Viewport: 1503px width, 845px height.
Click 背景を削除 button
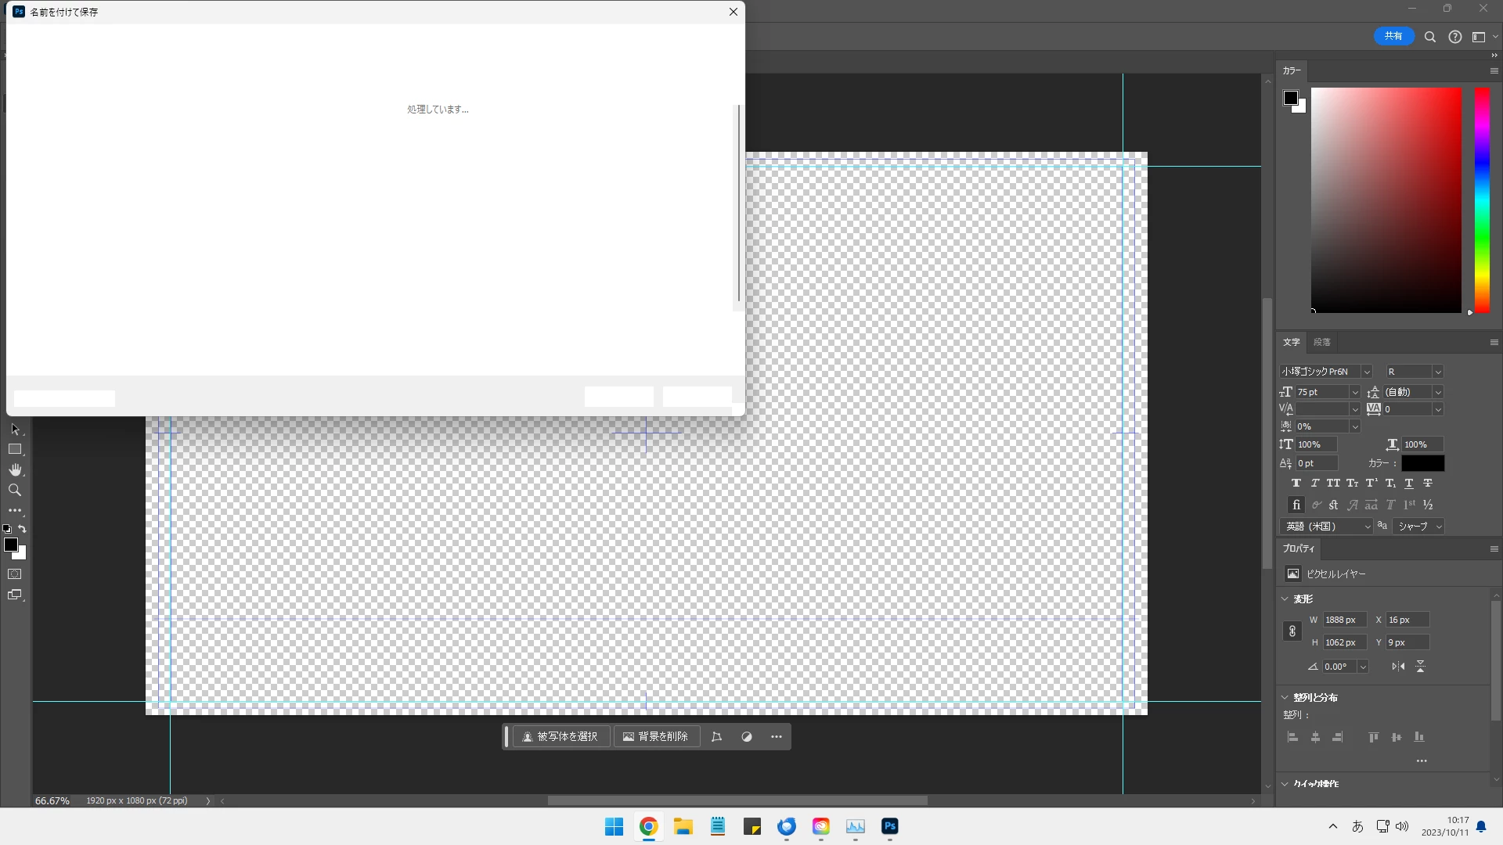(656, 737)
